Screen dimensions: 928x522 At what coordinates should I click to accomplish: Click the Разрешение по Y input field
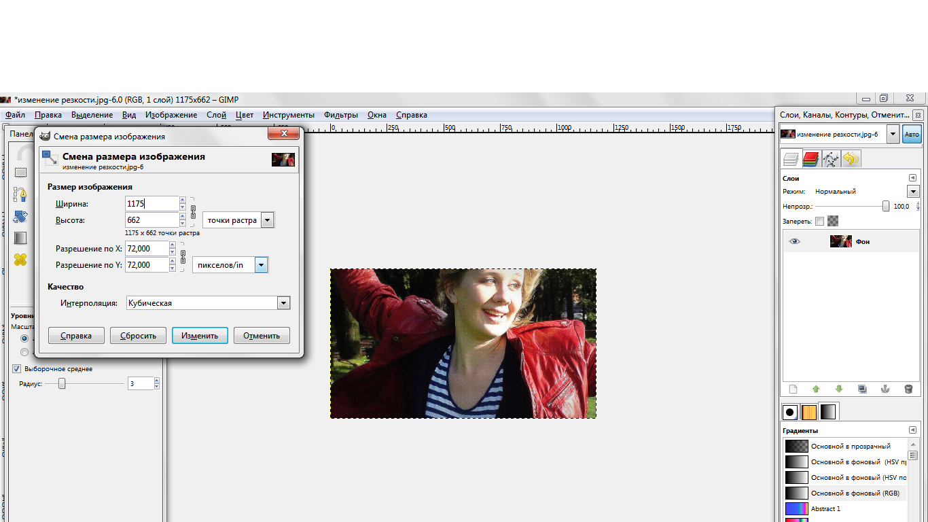click(147, 265)
